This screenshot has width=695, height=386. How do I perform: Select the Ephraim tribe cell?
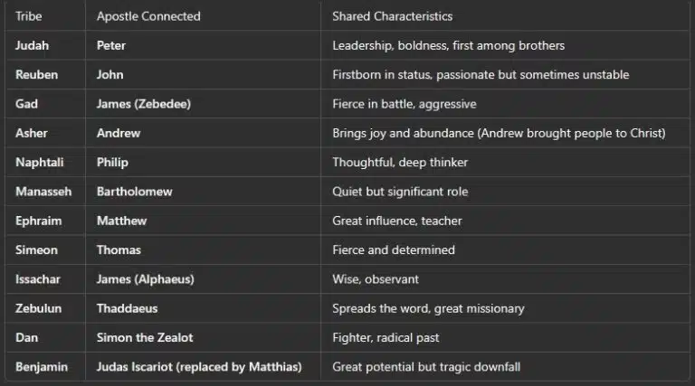[x=38, y=221]
